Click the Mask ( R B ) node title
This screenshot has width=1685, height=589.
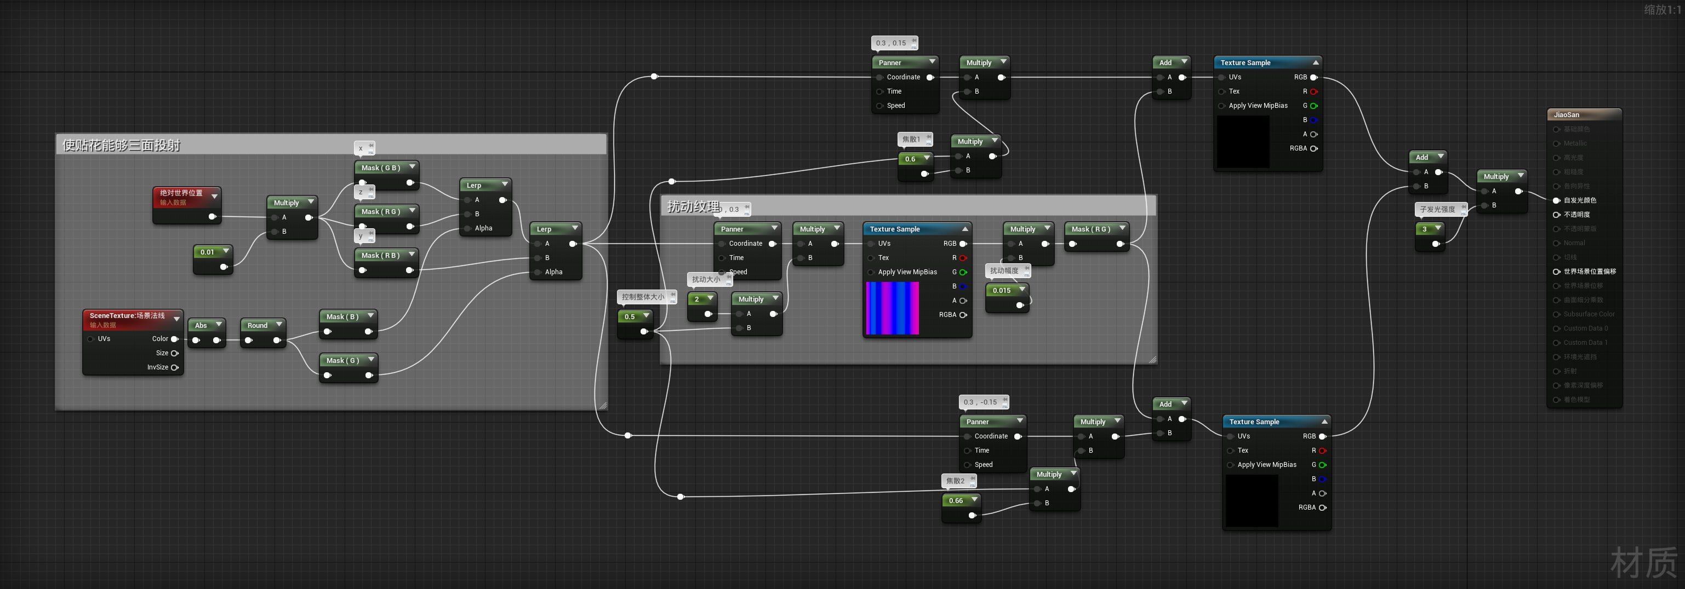pyautogui.click(x=381, y=255)
